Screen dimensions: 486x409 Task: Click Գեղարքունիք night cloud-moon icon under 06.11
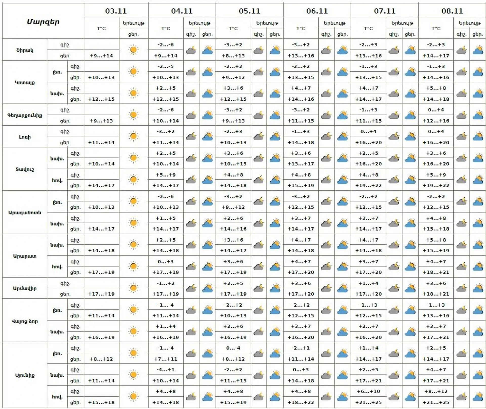tap(326, 115)
